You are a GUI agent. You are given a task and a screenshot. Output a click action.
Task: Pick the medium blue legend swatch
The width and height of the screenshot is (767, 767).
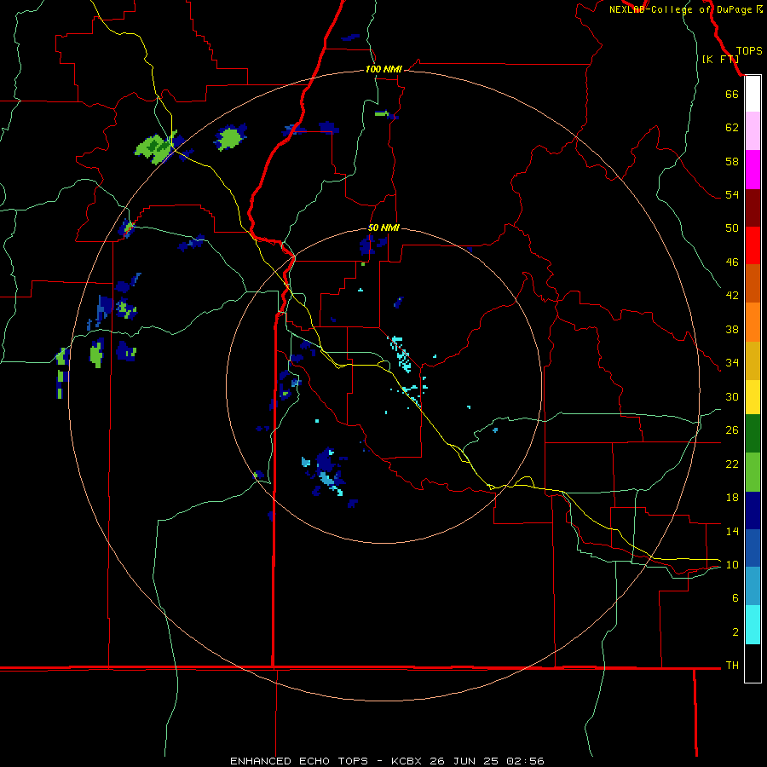click(x=753, y=548)
